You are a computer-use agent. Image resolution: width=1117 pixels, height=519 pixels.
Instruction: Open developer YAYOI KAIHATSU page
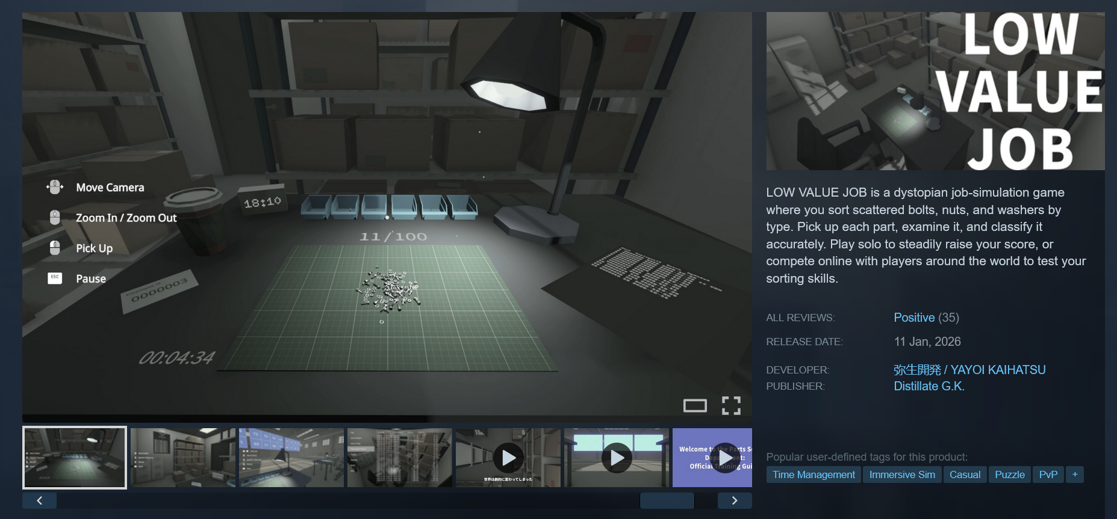969,370
